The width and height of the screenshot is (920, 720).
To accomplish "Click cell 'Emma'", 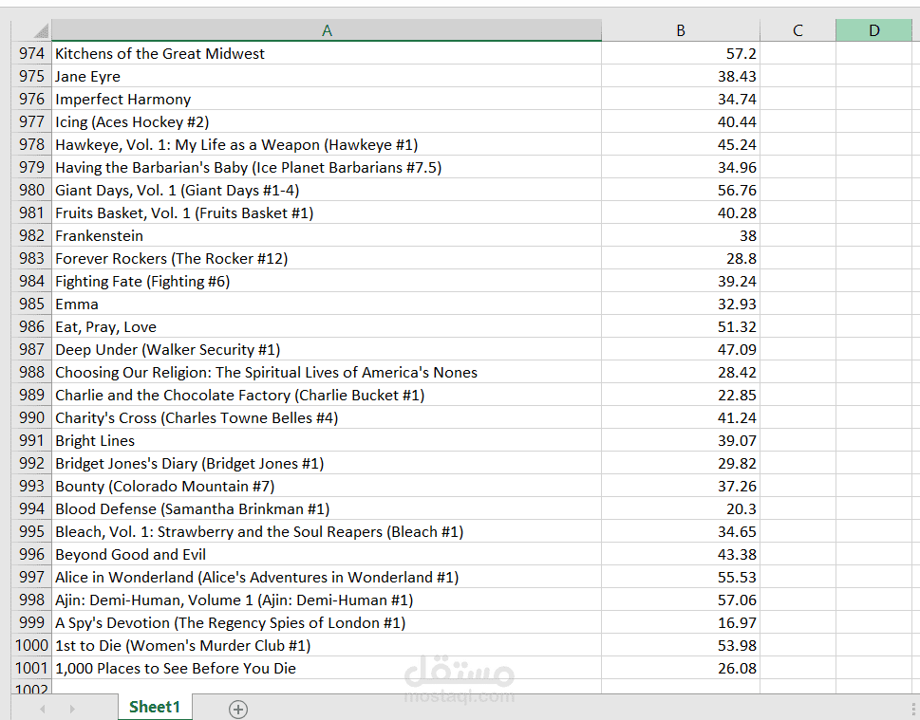I will pyautogui.click(x=327, y=304).
